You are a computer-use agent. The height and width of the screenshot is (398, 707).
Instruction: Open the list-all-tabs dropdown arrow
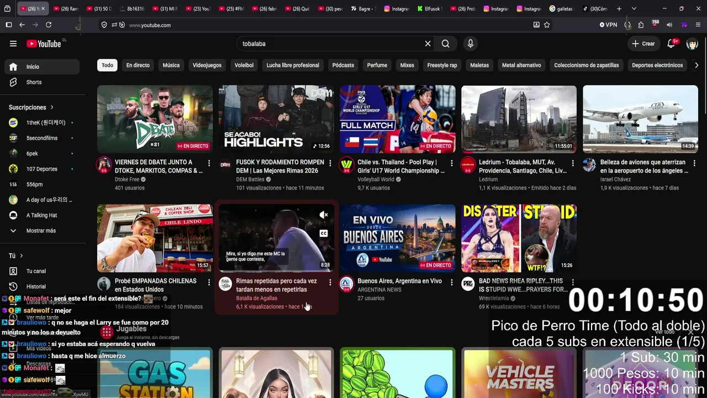[x=634, y=9]
